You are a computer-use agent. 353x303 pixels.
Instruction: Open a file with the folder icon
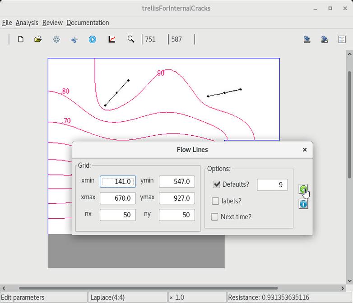point(38,40)
